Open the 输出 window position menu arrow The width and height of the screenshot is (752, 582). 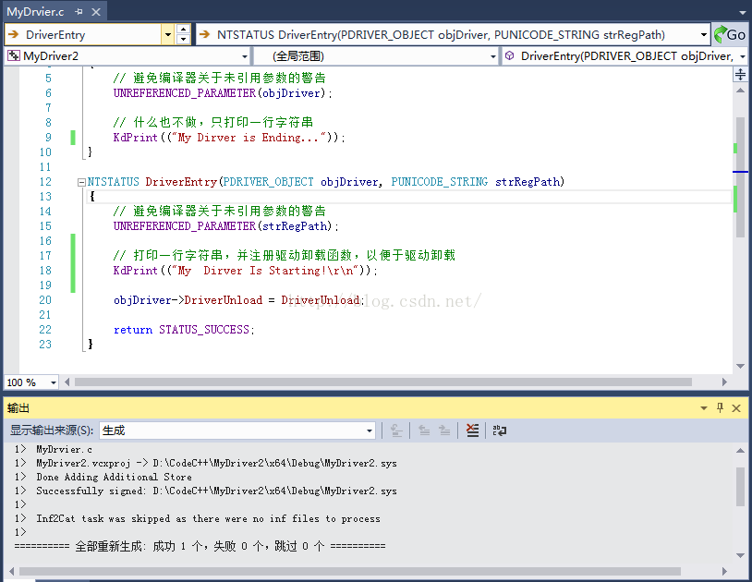coord(704,408)
